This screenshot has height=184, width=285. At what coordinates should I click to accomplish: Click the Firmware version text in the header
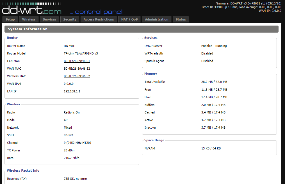(248, 3)
